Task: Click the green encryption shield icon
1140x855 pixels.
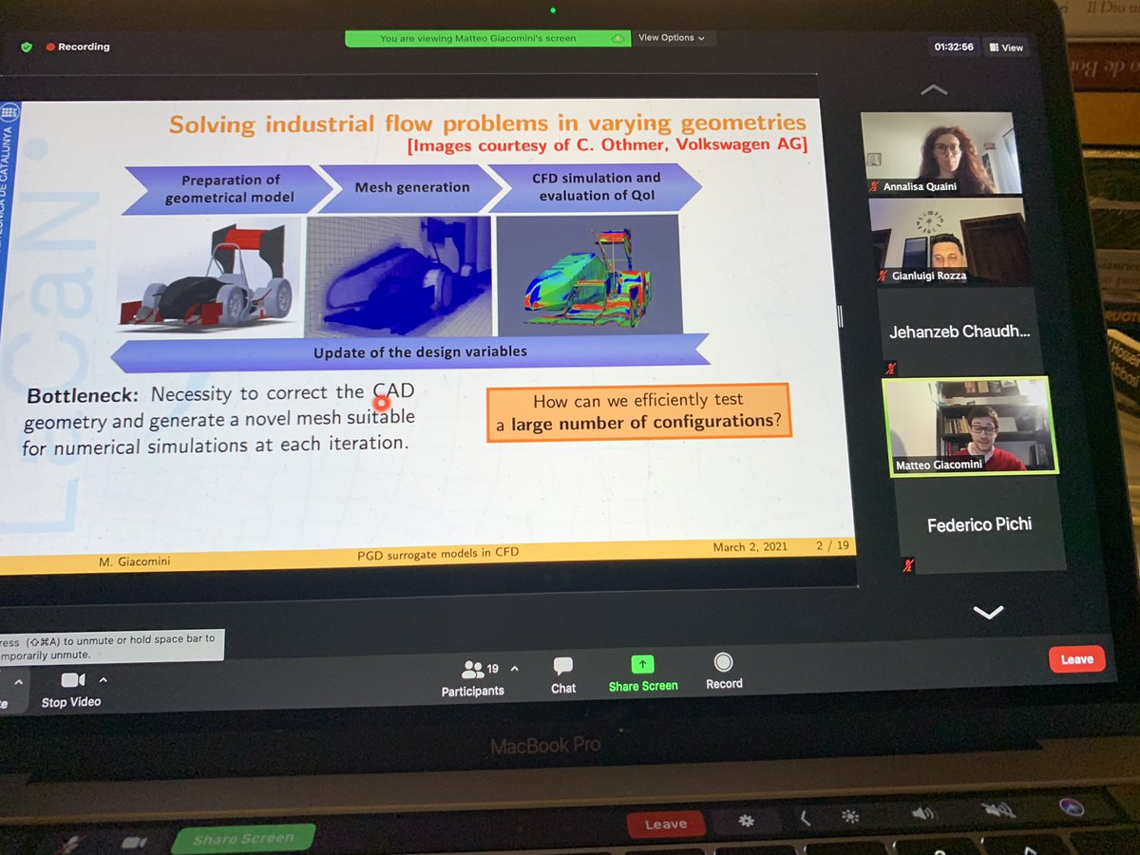Action: click(x=27, y=47)
